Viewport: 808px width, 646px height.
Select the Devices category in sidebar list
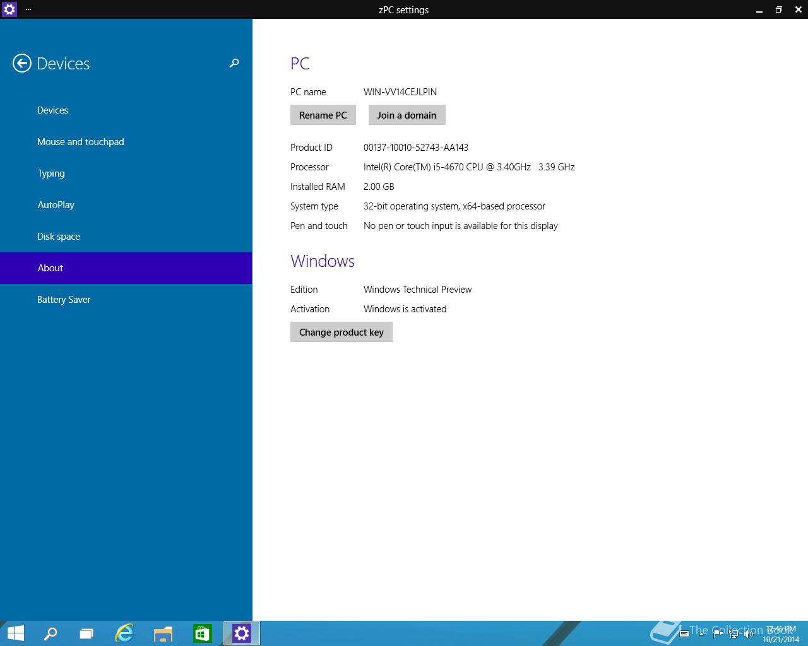(126, 110)
